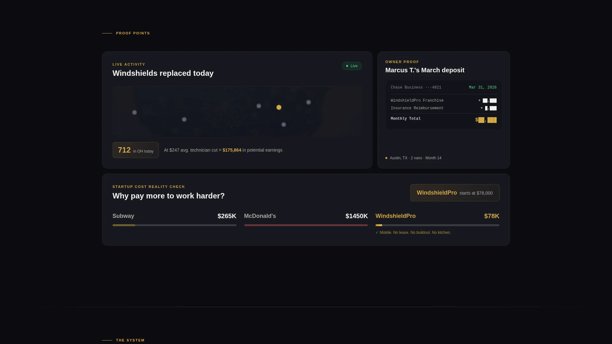Screen dimensions: 612x344
Task: Select the lowest gray map dot
Action: (x=284, y=125)
